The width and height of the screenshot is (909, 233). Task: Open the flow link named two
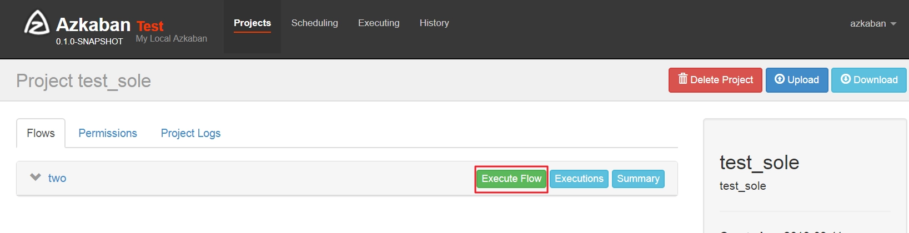(57, 178)
